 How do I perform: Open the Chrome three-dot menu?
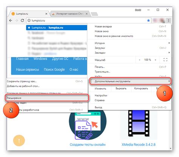[168, 20]
